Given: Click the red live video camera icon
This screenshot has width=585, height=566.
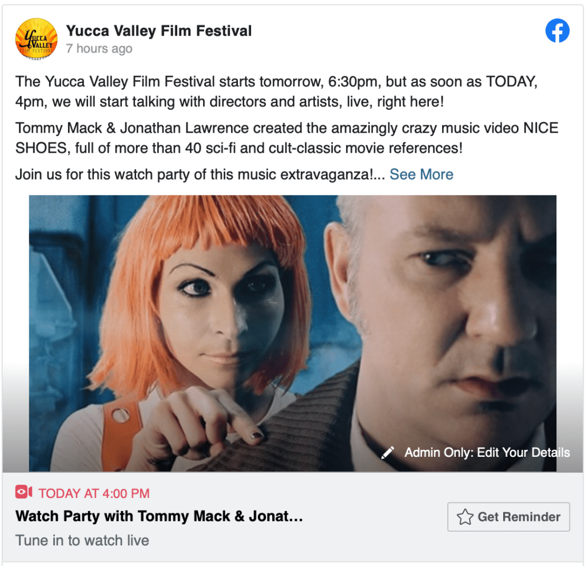Looking at the screenshot, I should (23, 492).
